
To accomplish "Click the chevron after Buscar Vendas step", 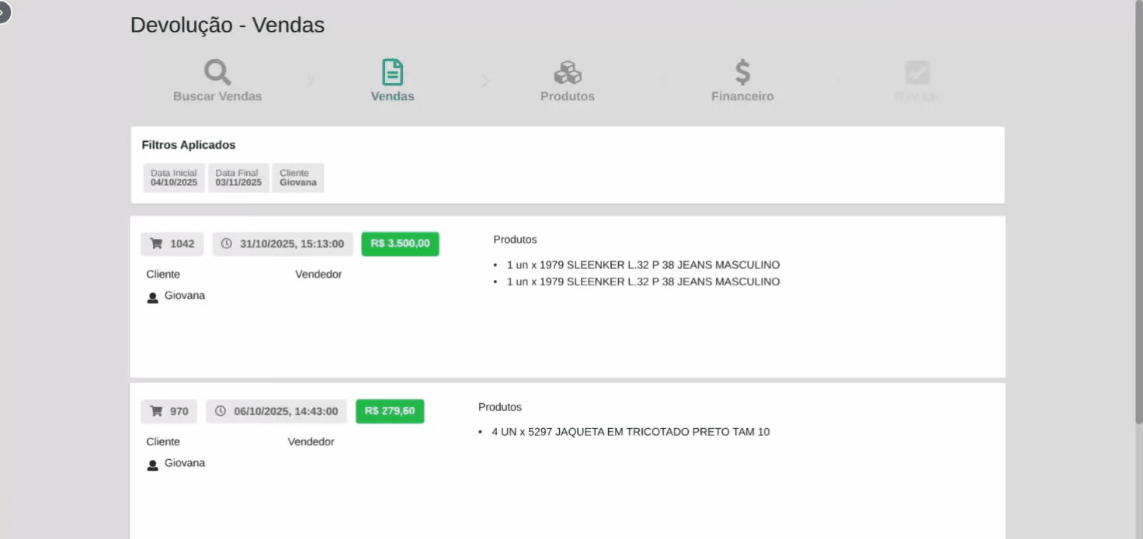I will click(x=311, y=81).
